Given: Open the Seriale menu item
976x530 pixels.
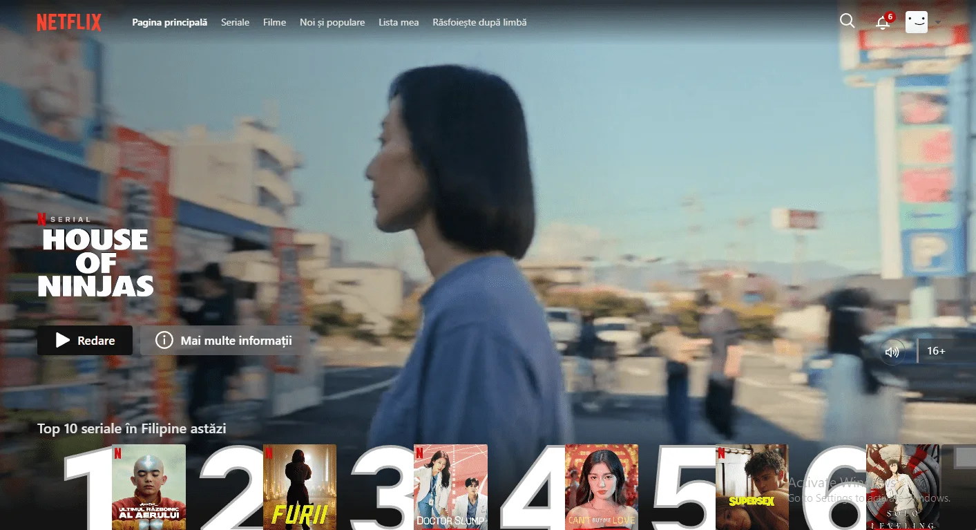Looking at the screenshot, I should 235,22.
